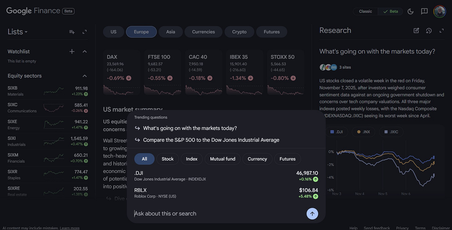Filter search results by Currency
The image size is (452, 230).
pyautogui.click(x=257, y=159)
